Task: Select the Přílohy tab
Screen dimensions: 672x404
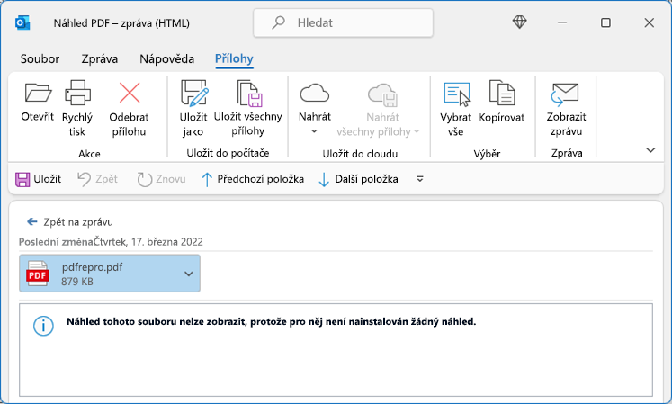Action: pyautogui.click(x=234, y=58)
